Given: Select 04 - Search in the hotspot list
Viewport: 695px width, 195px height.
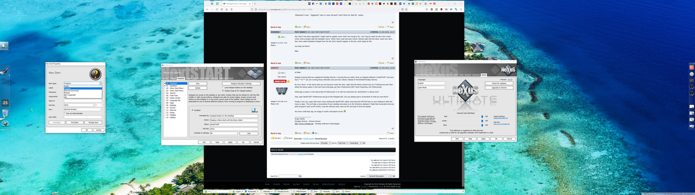Looking at the screenshot, I should (x=172, y=93).
